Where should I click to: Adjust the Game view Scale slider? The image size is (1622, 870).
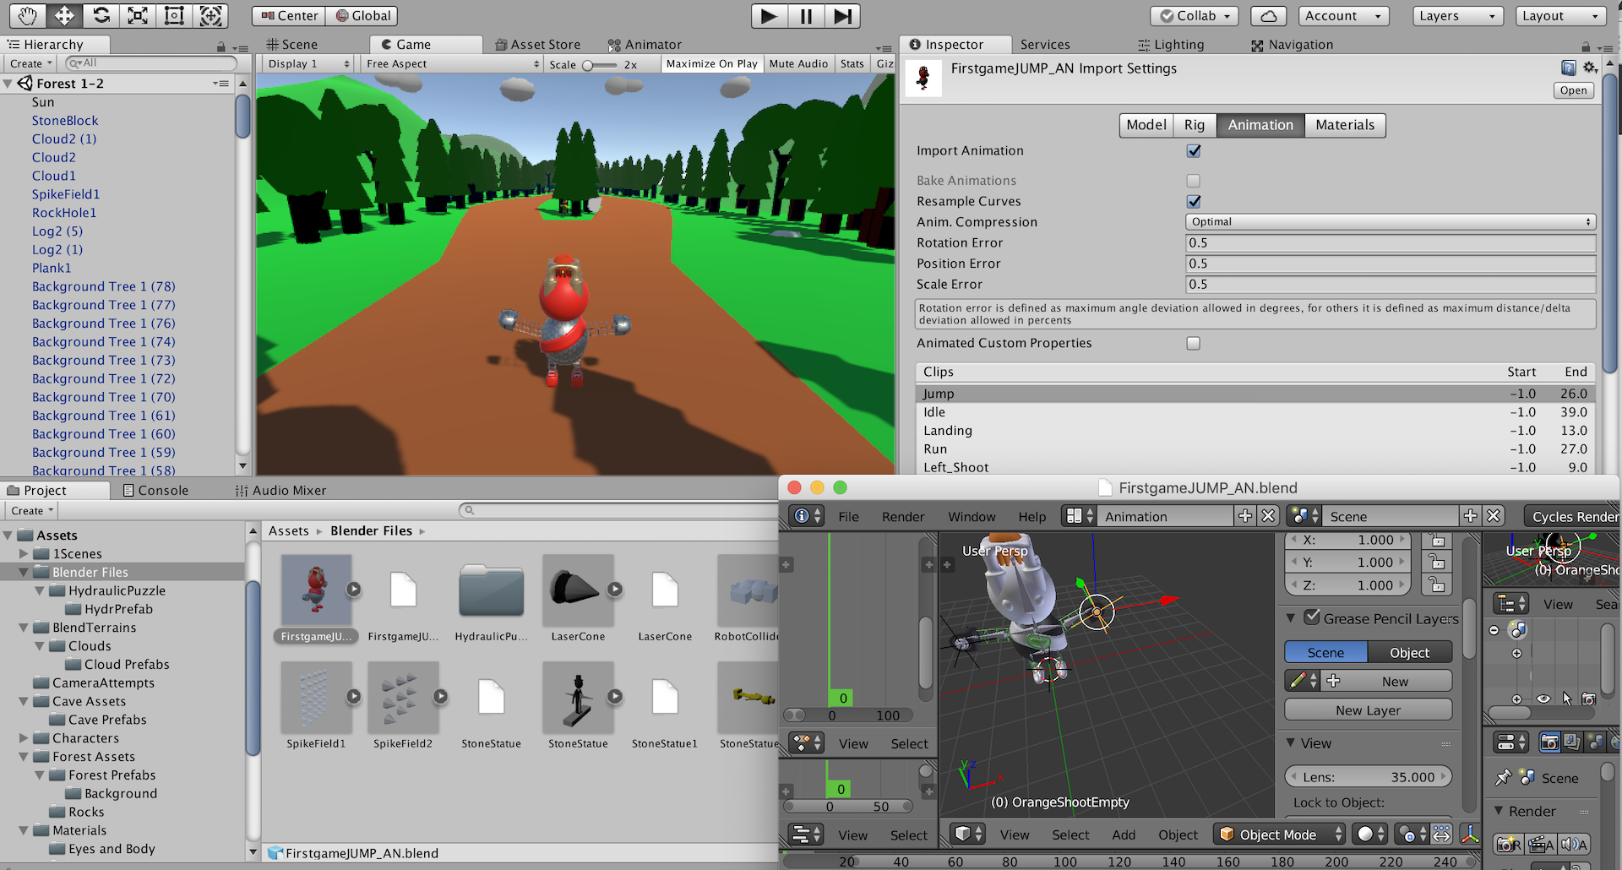pyautogui.click(x=588, y=65)
